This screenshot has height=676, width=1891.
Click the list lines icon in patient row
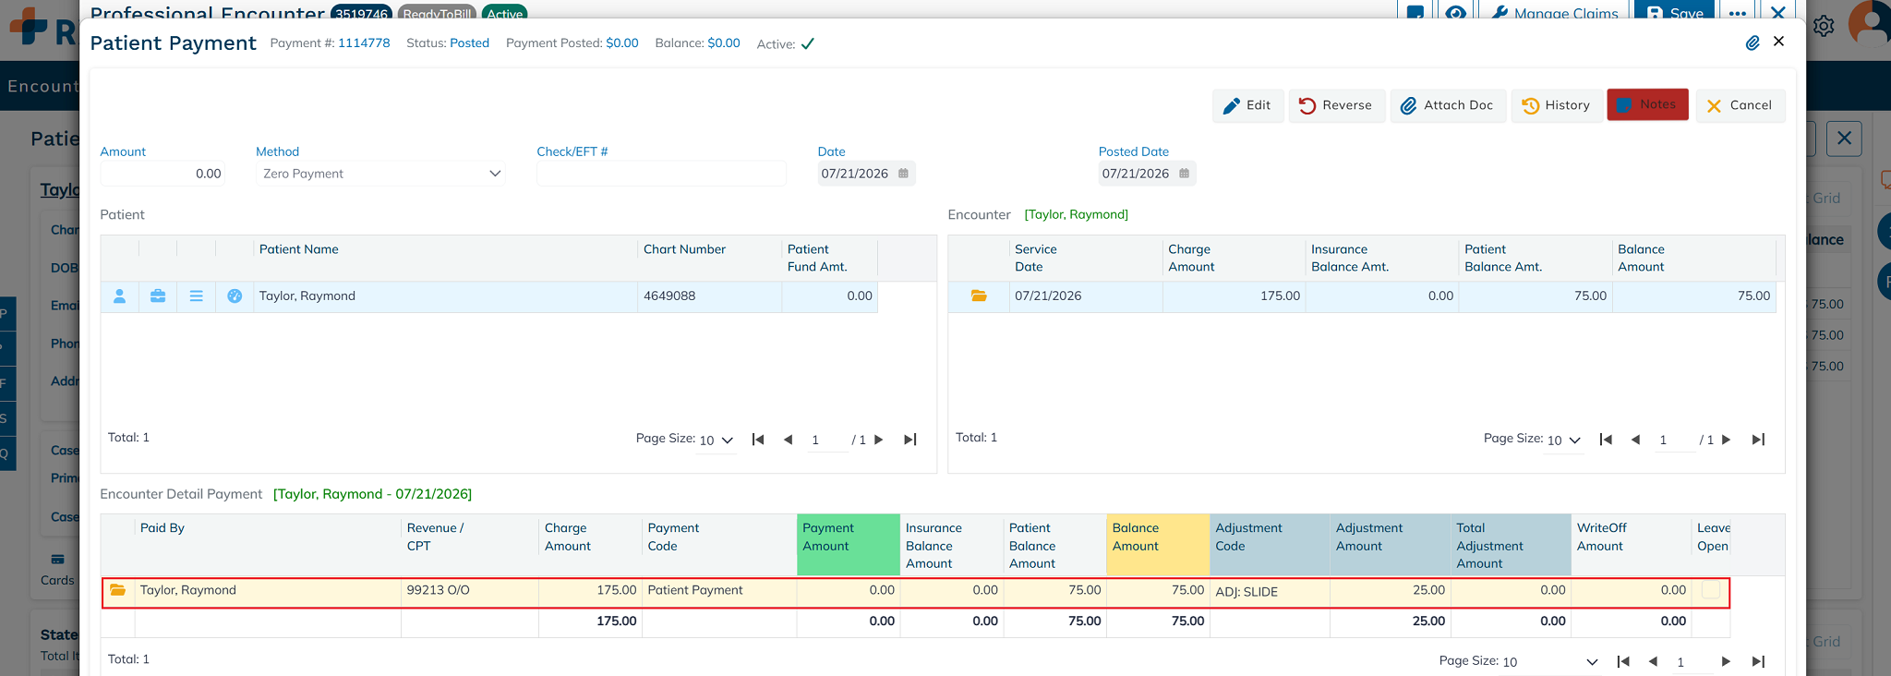click(x=196, y=296)
